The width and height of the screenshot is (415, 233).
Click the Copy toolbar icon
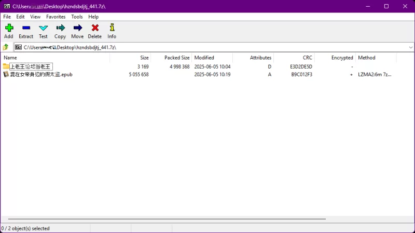point(60,31)
